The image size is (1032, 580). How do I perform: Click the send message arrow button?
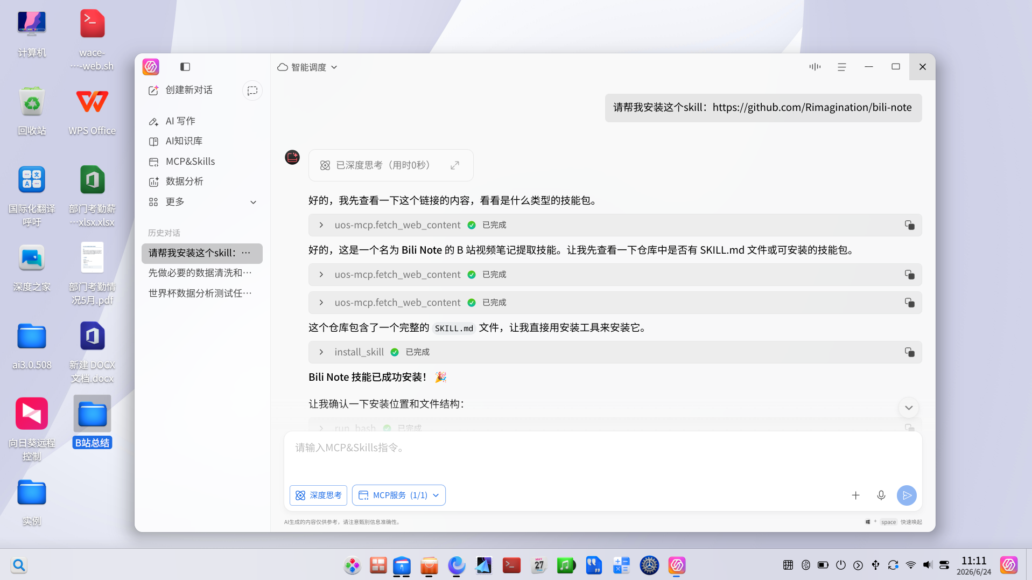coord(907,495)
